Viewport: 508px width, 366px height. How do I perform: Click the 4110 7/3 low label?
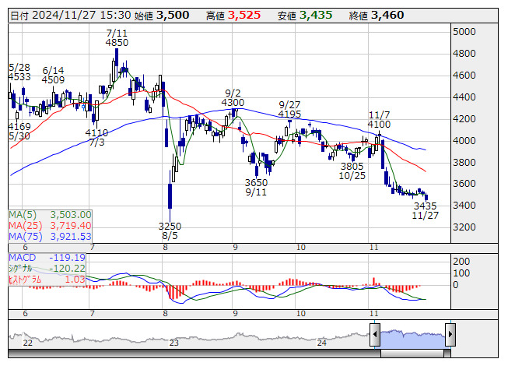click(96, 138)
